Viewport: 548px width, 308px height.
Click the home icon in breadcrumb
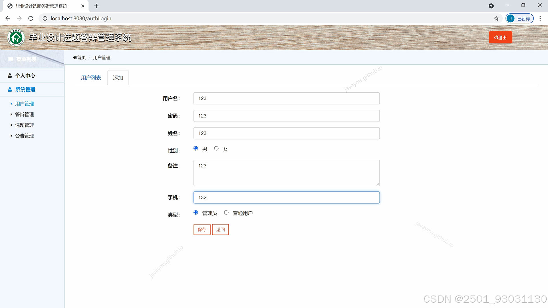click(75, 58)
